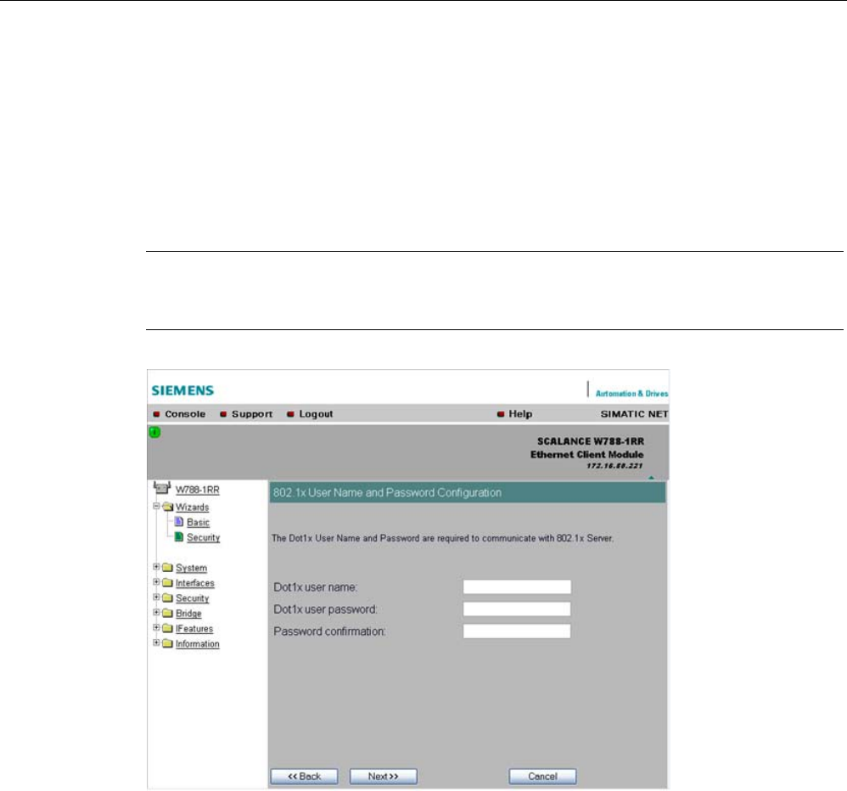The height and width of the screenshot is (791, 847).
Task: Expand the Security tree folder
Action: coord(156,597)
